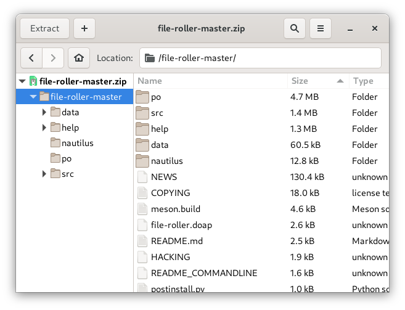This screenshot has height=310, width=405.
Task: Click the meson.build file icon
Action: point(142,209)
